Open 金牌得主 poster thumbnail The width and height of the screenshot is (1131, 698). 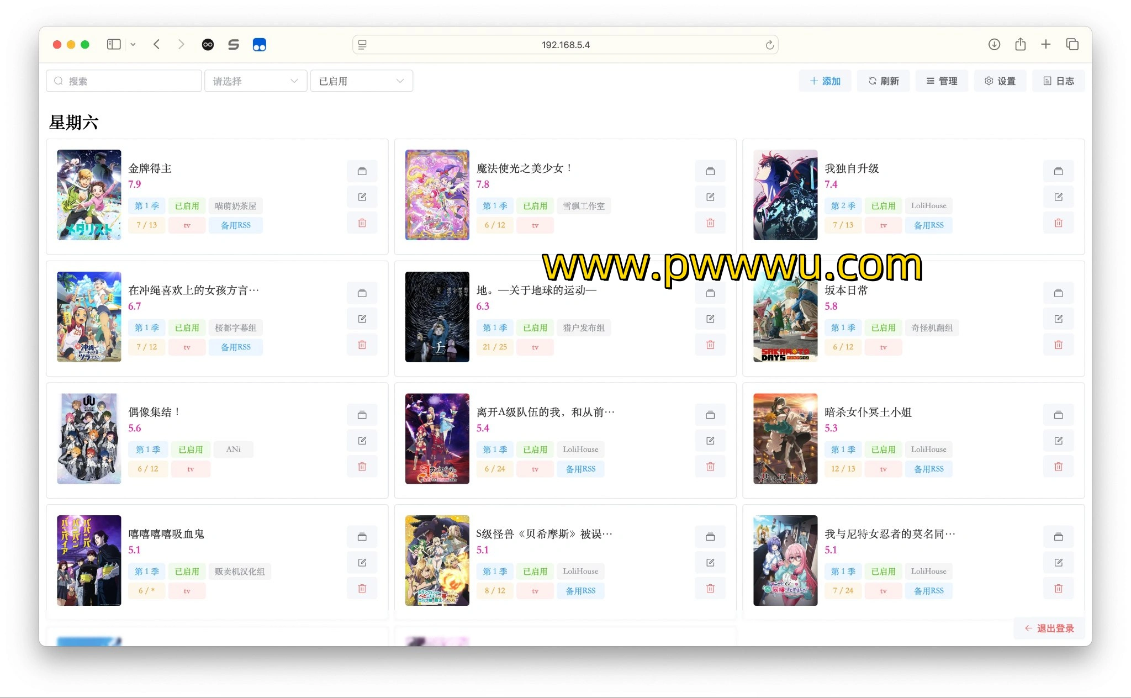coord(89,195)
